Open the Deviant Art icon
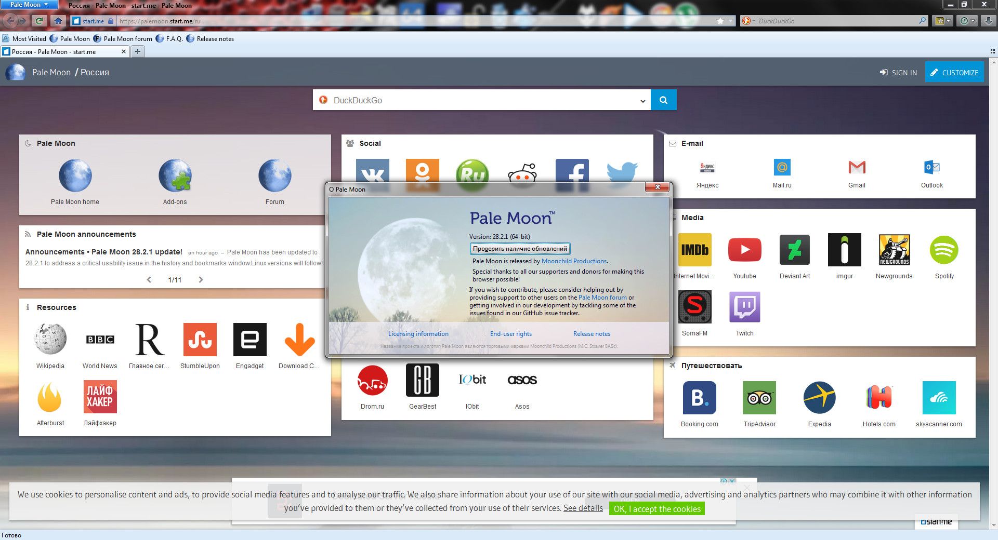This screenshot has width=998, height=540. pos(794,250)
